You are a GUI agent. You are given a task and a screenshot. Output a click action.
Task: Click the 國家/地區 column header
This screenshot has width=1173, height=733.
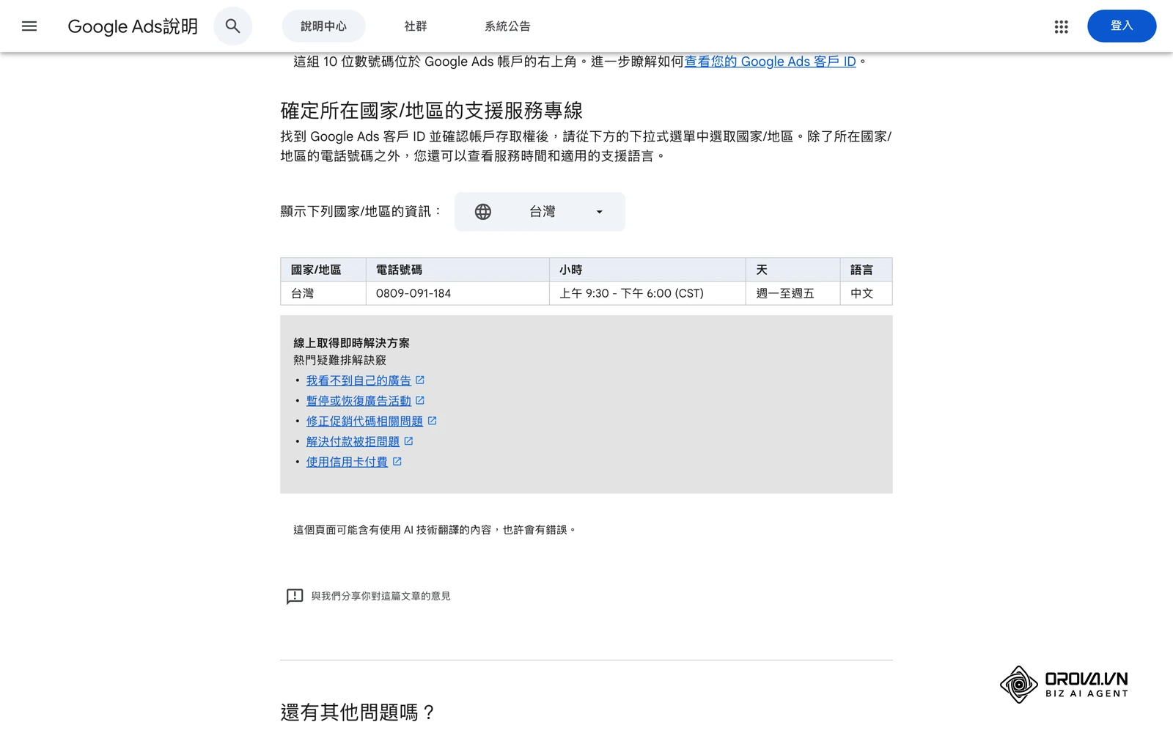323,270
